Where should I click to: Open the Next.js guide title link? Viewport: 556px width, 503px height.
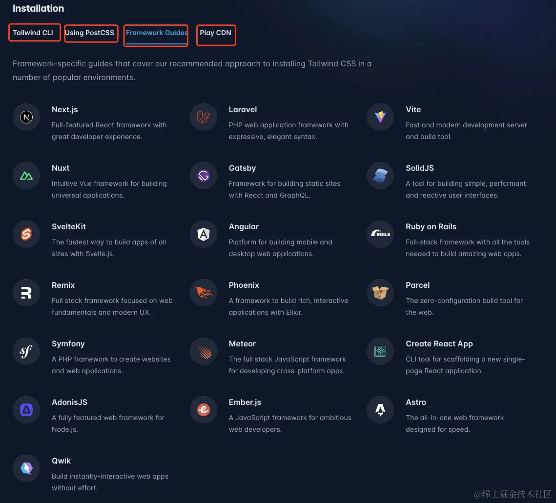[65, 110]
